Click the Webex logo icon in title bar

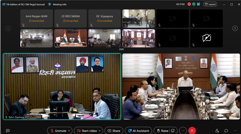pos(4,4)
